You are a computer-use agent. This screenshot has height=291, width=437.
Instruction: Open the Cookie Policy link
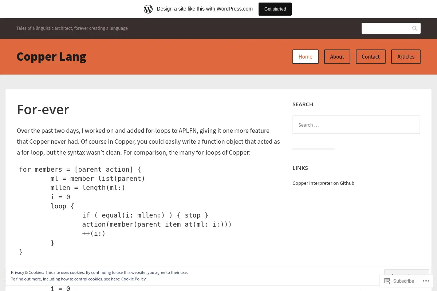133,279
